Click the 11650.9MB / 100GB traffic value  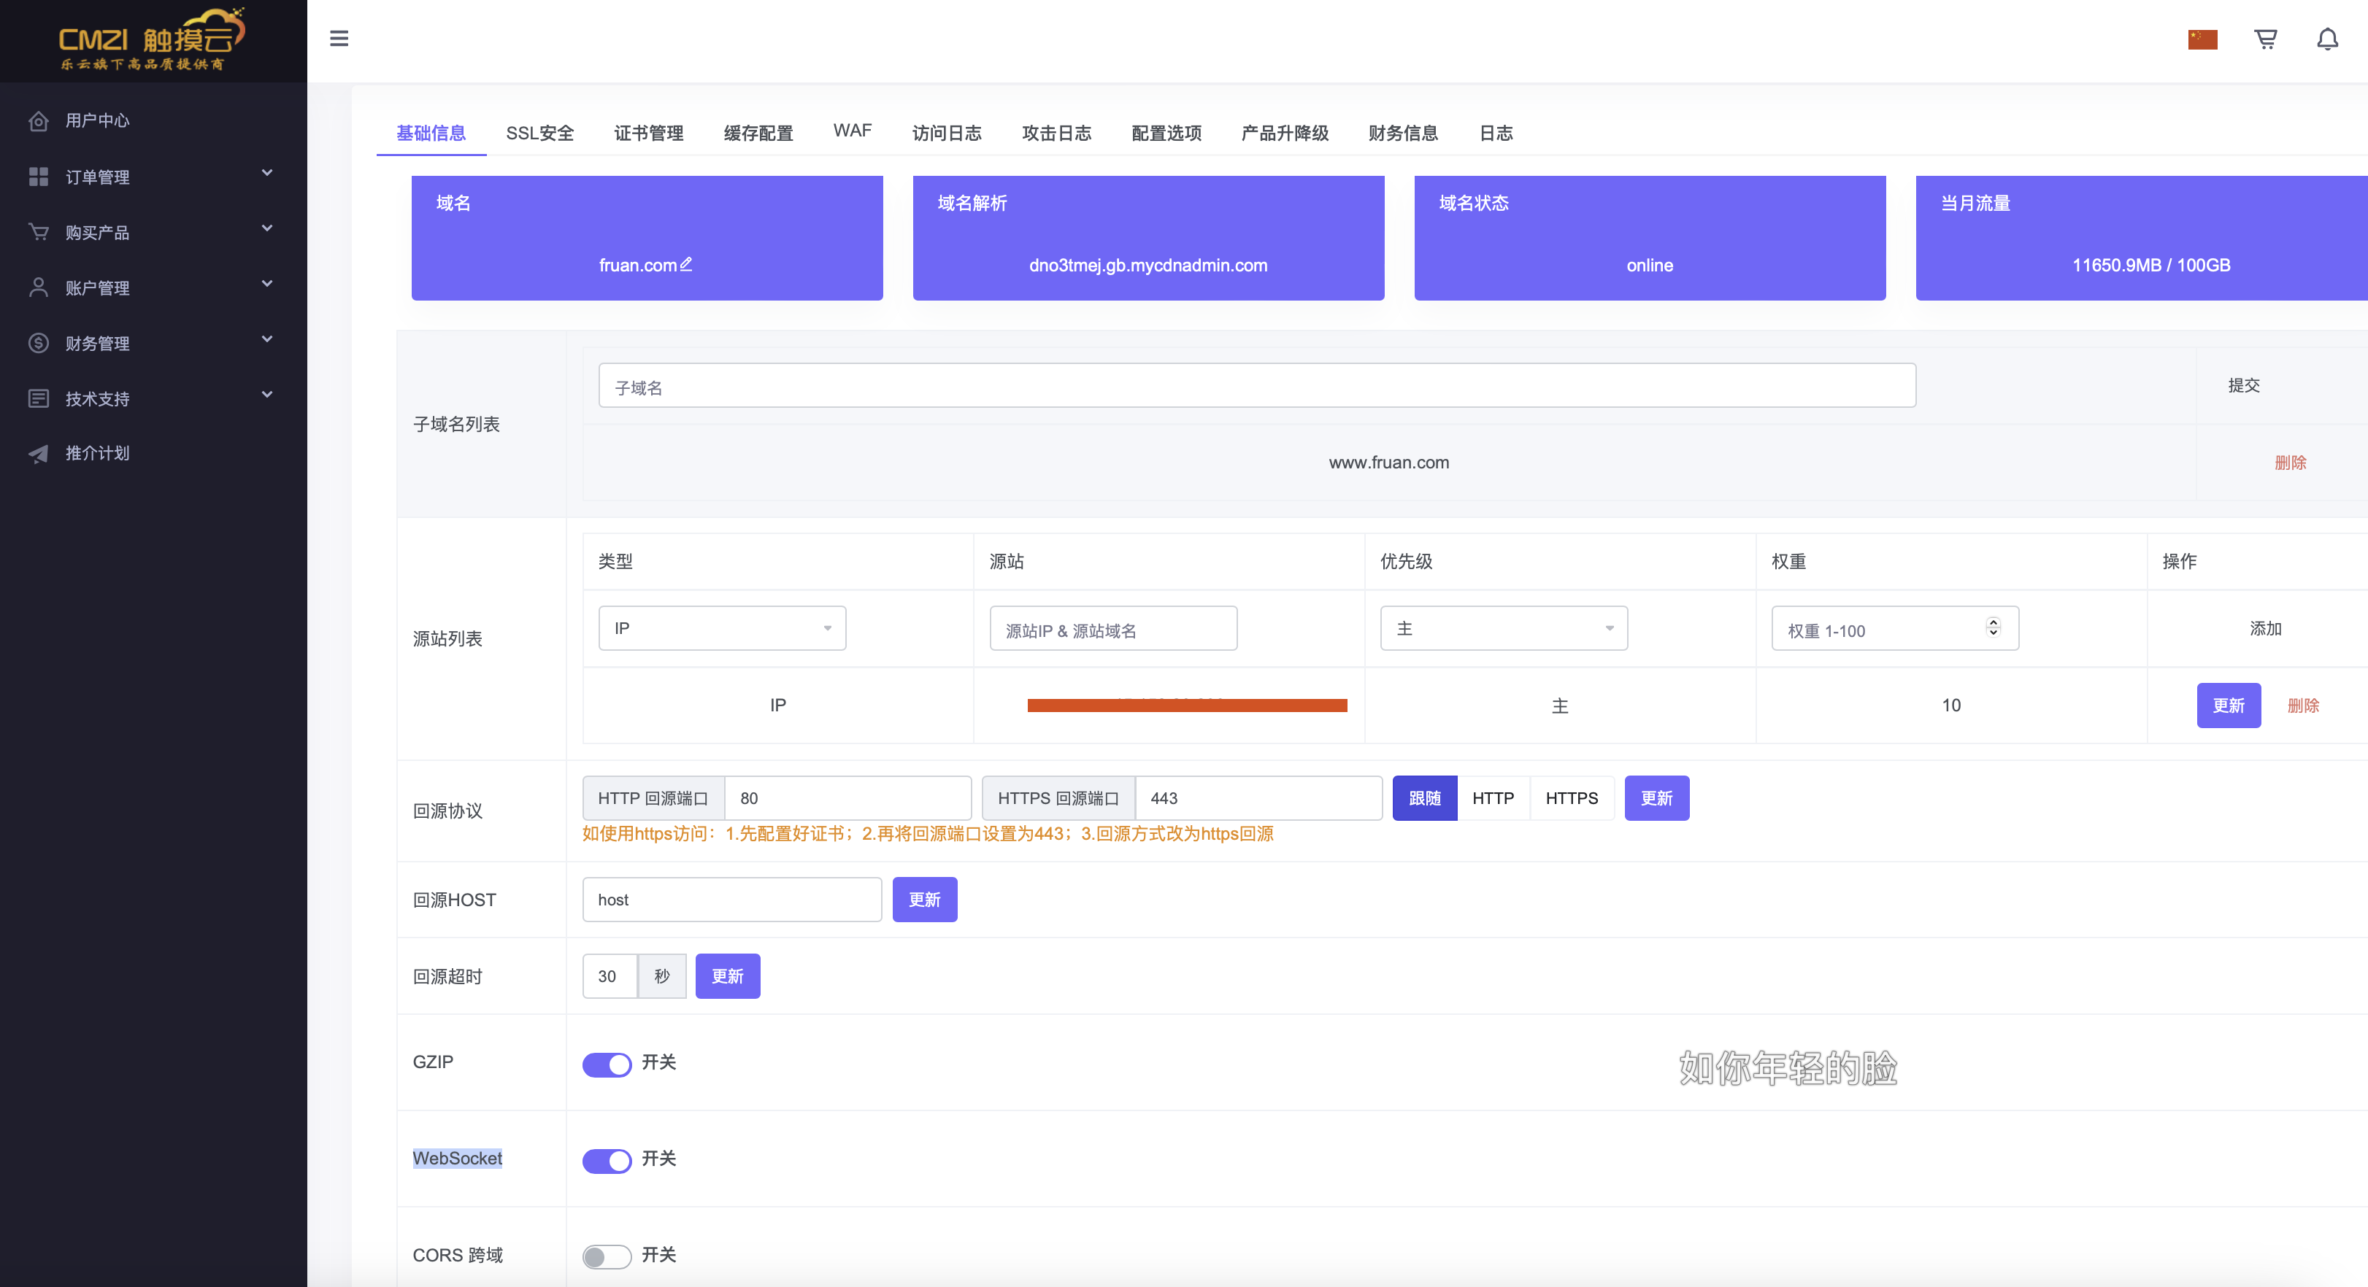pyautogui.click(x=2150, y=266)
